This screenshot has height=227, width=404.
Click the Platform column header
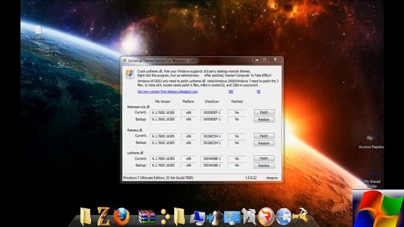(x=188, y=102)
